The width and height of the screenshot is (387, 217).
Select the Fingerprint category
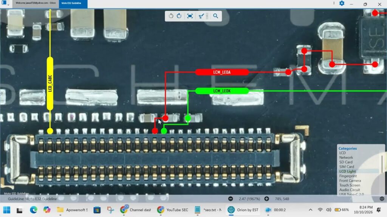tap(348, 176)
